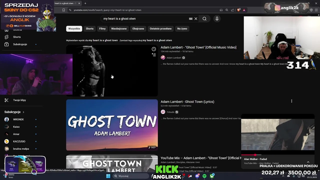Open Subskrypcje in the YouTube sidebar
The image size is (320, 180).
coord(20,44)
